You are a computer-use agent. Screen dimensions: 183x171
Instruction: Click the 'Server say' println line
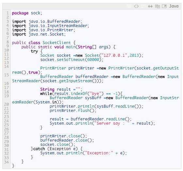(x=102, y=123)
